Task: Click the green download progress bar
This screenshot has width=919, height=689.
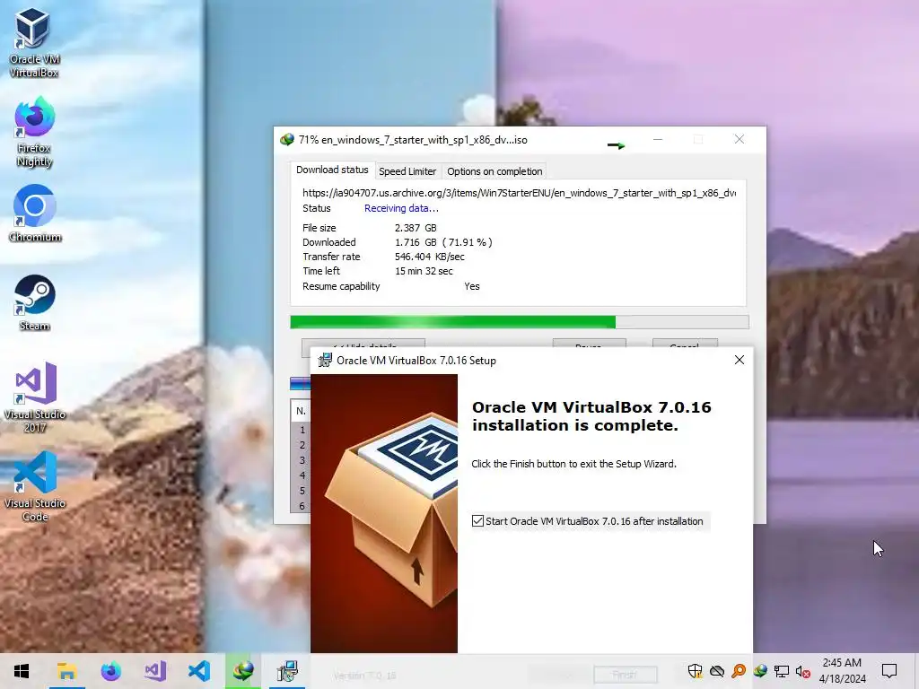Action: point(520,322)
